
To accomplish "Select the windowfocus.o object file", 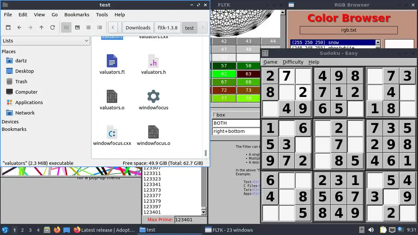I will pyautogui.click(x=153, y=136).
